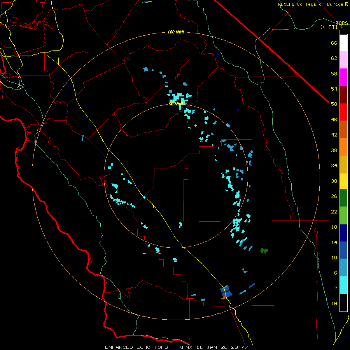
Task: Click the '46' legend value
Action: tap(334, 120)
